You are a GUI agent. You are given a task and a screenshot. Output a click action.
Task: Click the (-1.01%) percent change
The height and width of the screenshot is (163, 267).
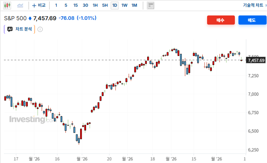click(86, 18)
